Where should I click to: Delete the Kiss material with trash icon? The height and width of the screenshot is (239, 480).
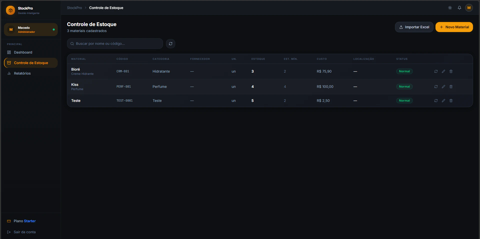tap(451, 87)
